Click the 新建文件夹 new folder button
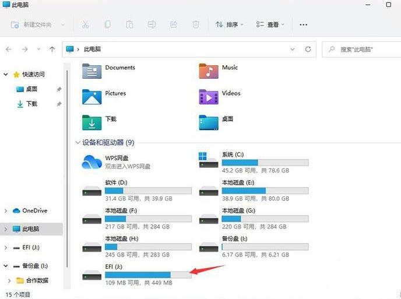The height and width of the screenshot is (299, 401). [x=31, y=24]
